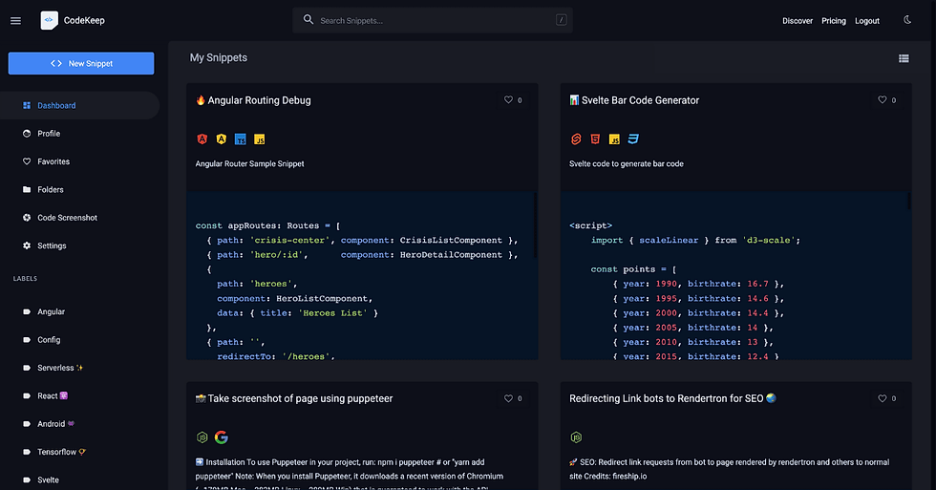Click Angular snippet code scrollbar
This screenshot has height=490, width=936.
[x=535, y=225]
